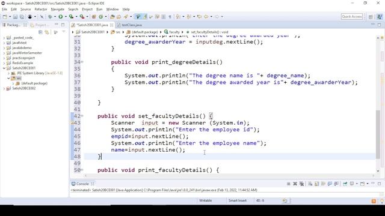Viewport: 385px width, 216px height.
Task: Toggle Console Scroll Lock icon
Action: (317, 184)
